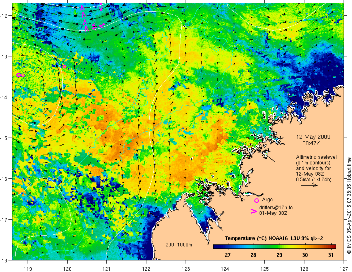Click the latitude axis label -17
This screenshot has height=272, width=352.
4,219
